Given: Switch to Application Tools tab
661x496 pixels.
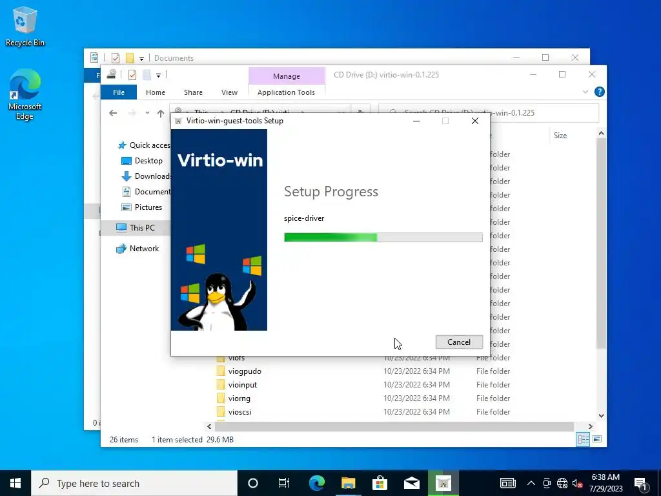Looking at the screenshot, I should click(286, 92).
